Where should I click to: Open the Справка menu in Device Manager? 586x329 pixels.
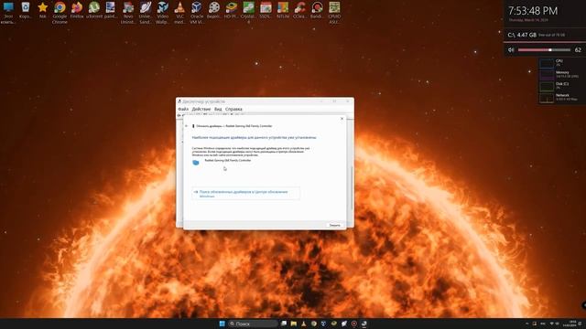coord(233,109)
